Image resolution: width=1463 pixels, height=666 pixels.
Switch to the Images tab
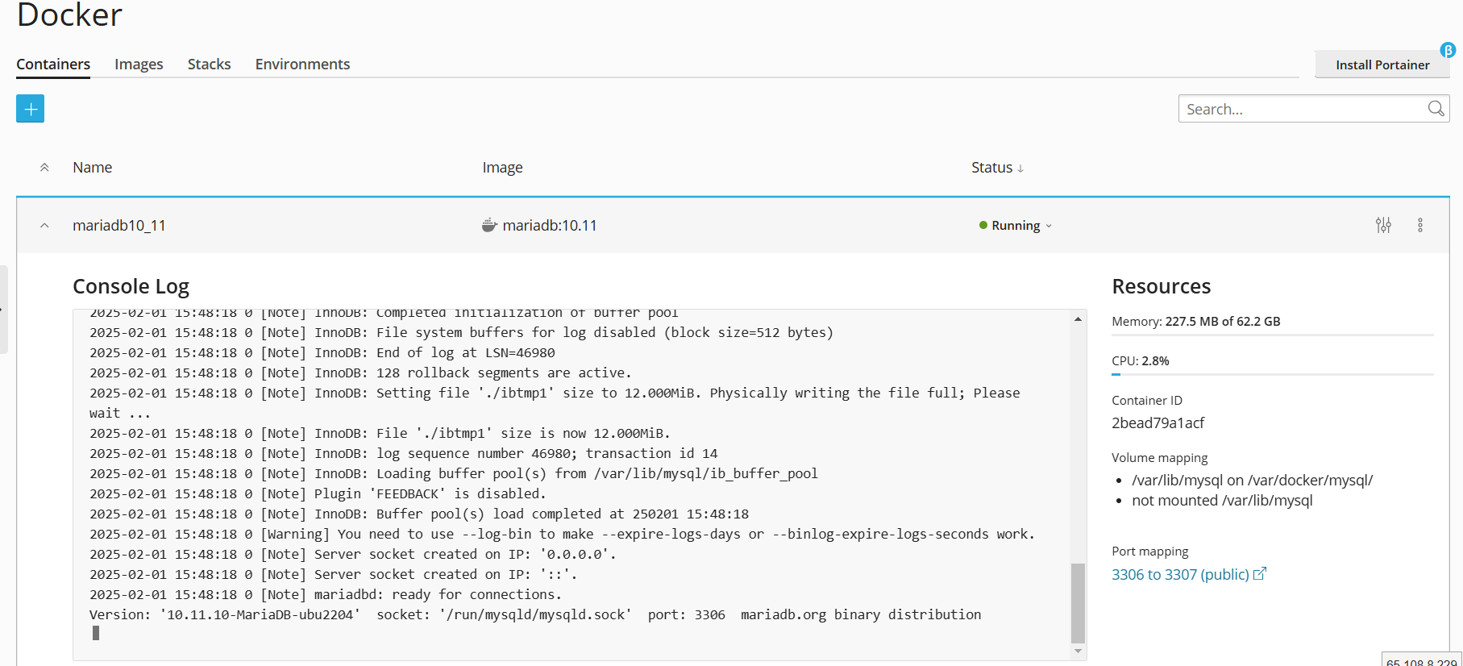coord(139,65)
